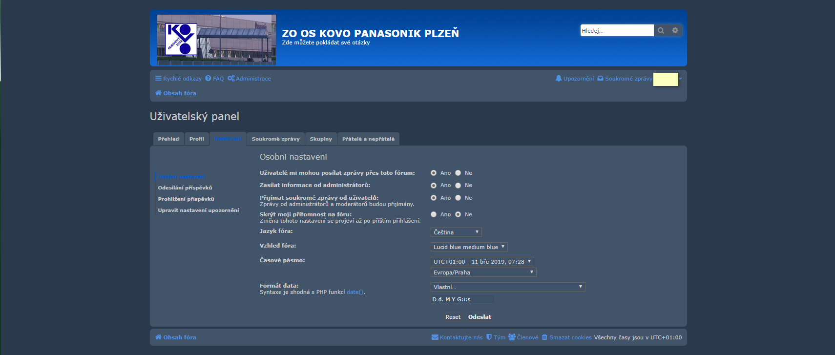Screen dimensions: 835x355
Task: Select Ano to hide online presence
Action: pyautogui.click(x=434, y=214)
